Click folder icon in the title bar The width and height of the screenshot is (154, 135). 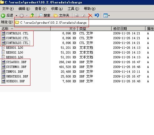[2, 2]
